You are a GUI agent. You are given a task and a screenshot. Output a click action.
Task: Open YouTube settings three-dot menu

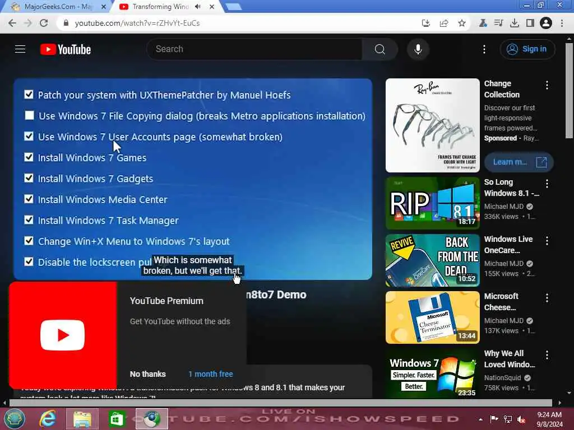pos(484,49)
